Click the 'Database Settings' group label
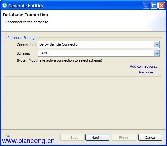This screenshot has width=167, height=146. 22,38
